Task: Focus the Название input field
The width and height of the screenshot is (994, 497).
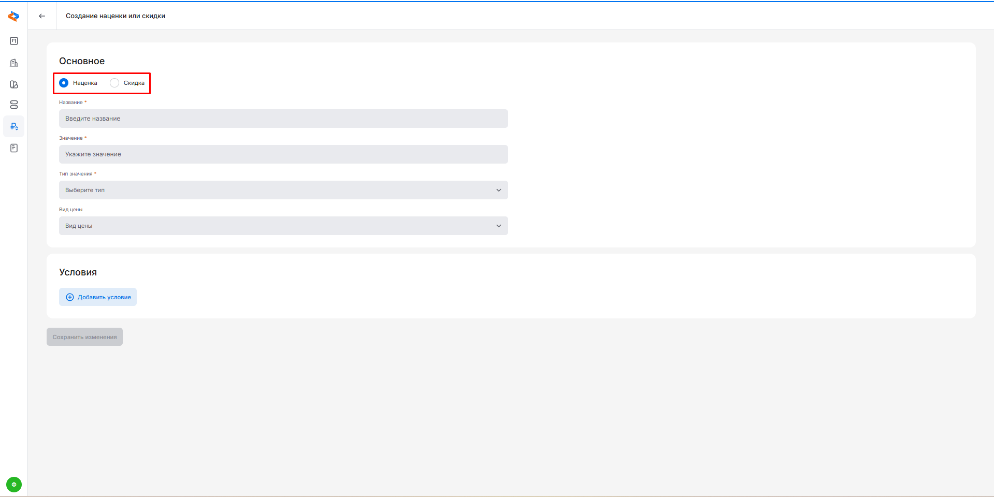Action: click(283, 119)
